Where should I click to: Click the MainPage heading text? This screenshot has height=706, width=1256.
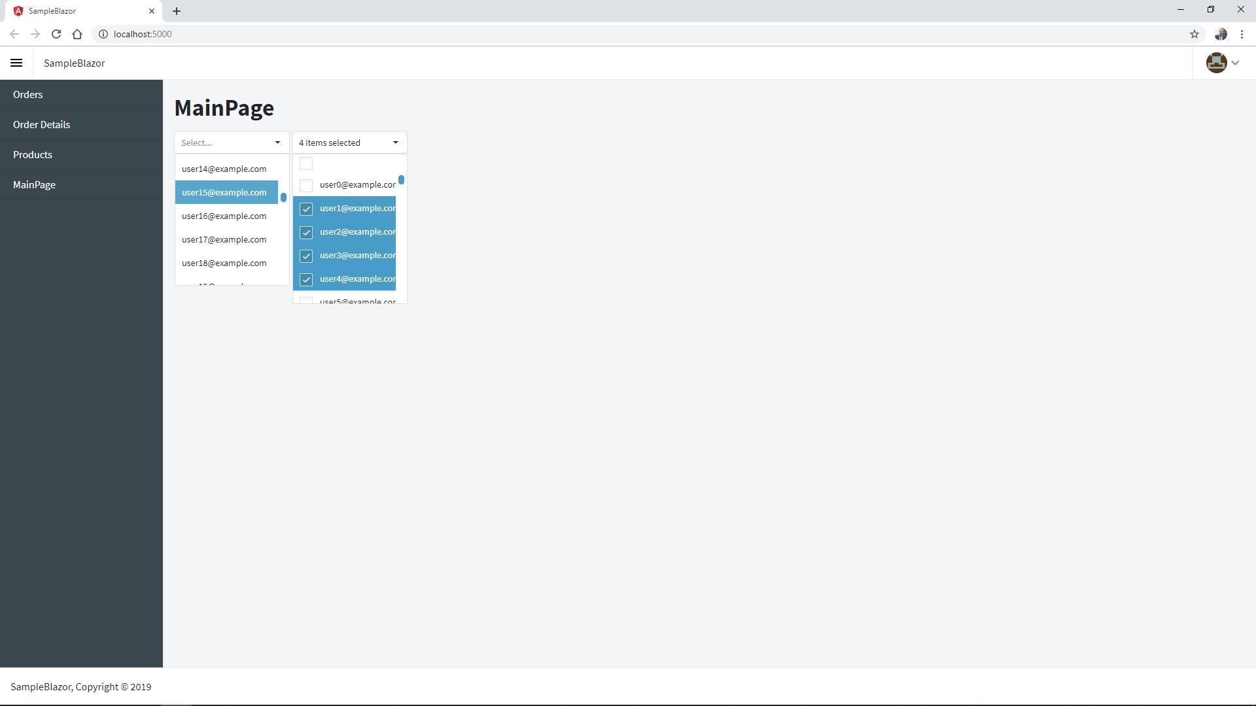(x=224, y=108)
